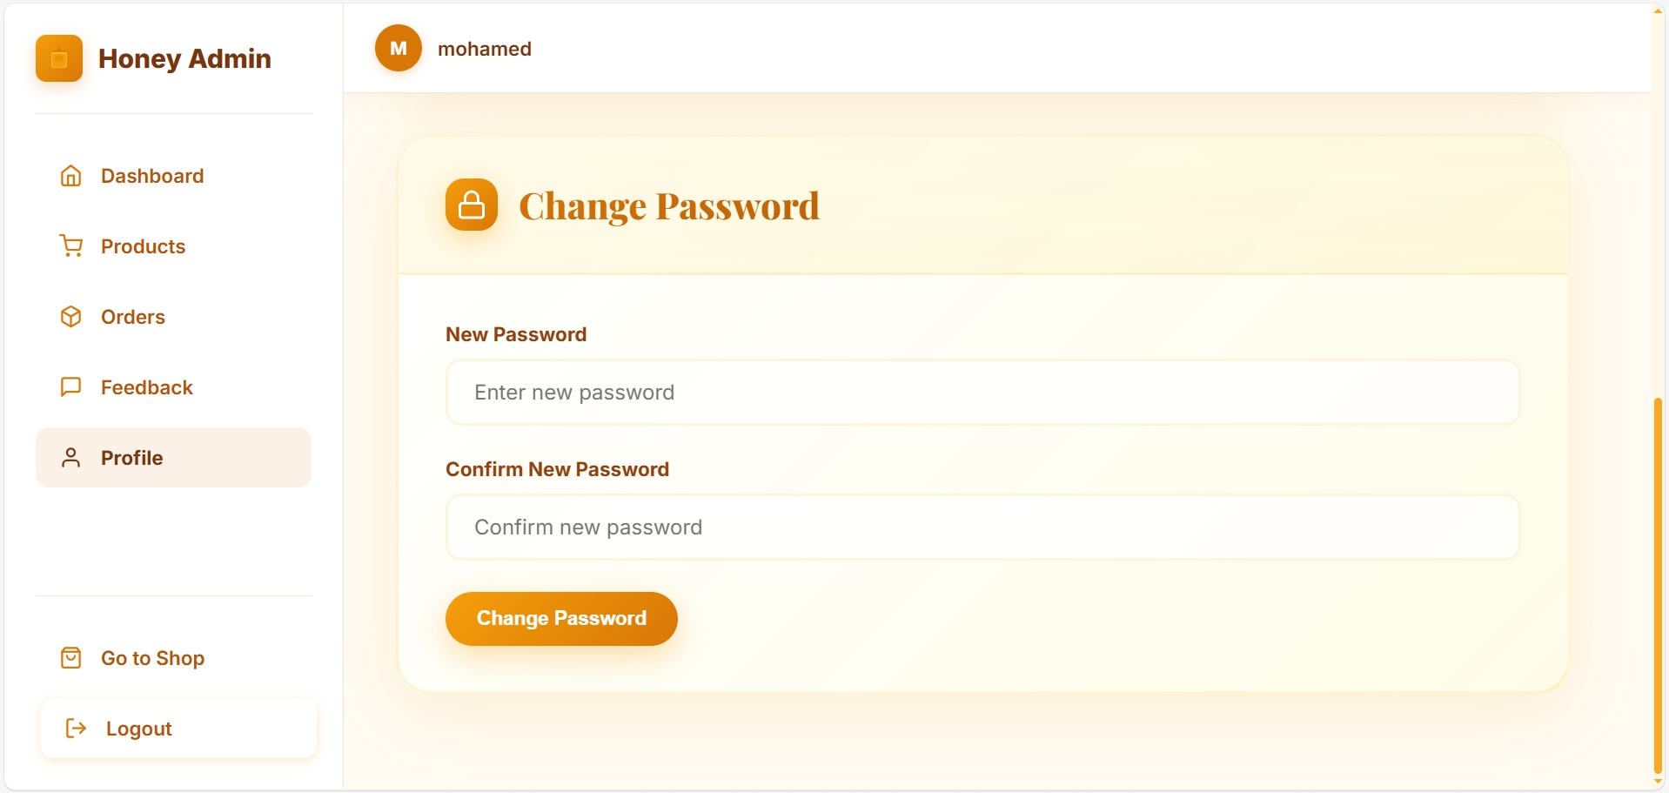This screenshot has height=793, width=1669.
Task: Click the Products cart icon
Action: (x=71, y=246)
